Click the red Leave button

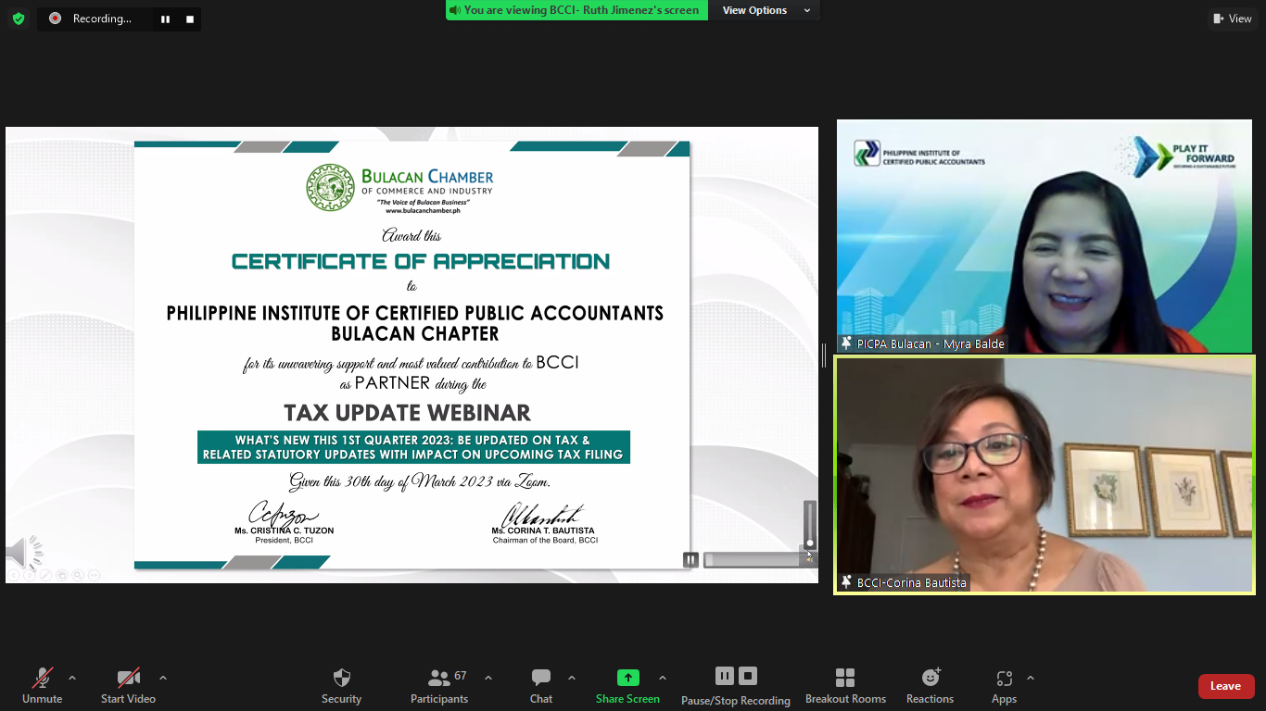[x=1226, y=686]
